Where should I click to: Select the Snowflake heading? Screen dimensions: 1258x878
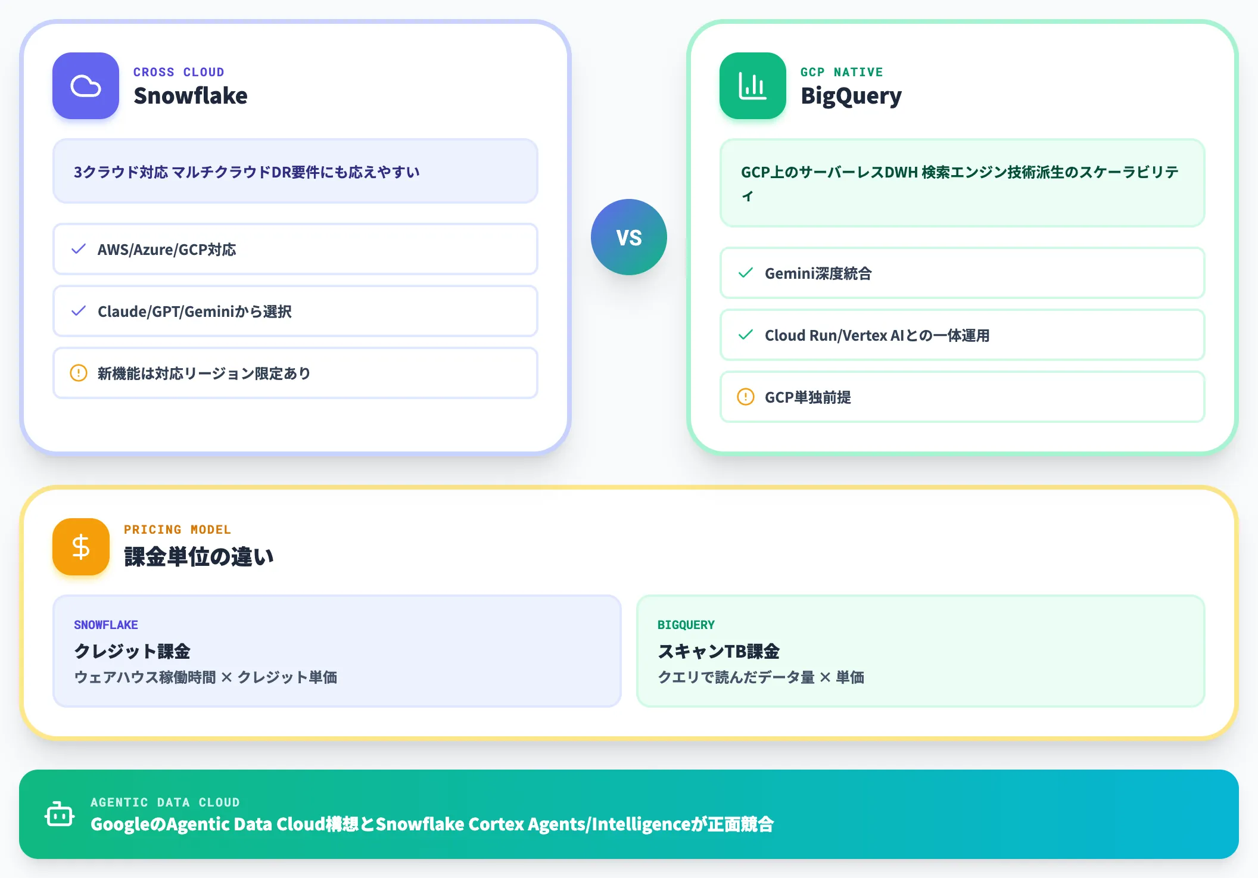pos(191,95)
